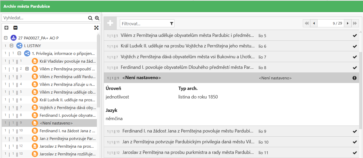Collapse the 1. Privilegia folder node

click(19, 54)
